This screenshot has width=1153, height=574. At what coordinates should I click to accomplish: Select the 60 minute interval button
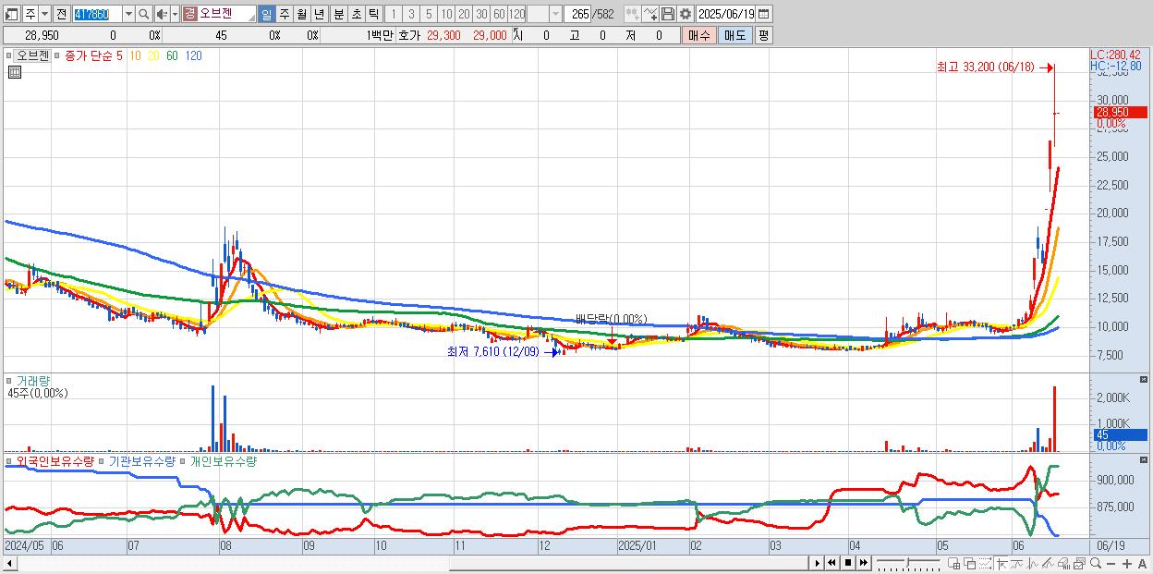coord(499,14)
